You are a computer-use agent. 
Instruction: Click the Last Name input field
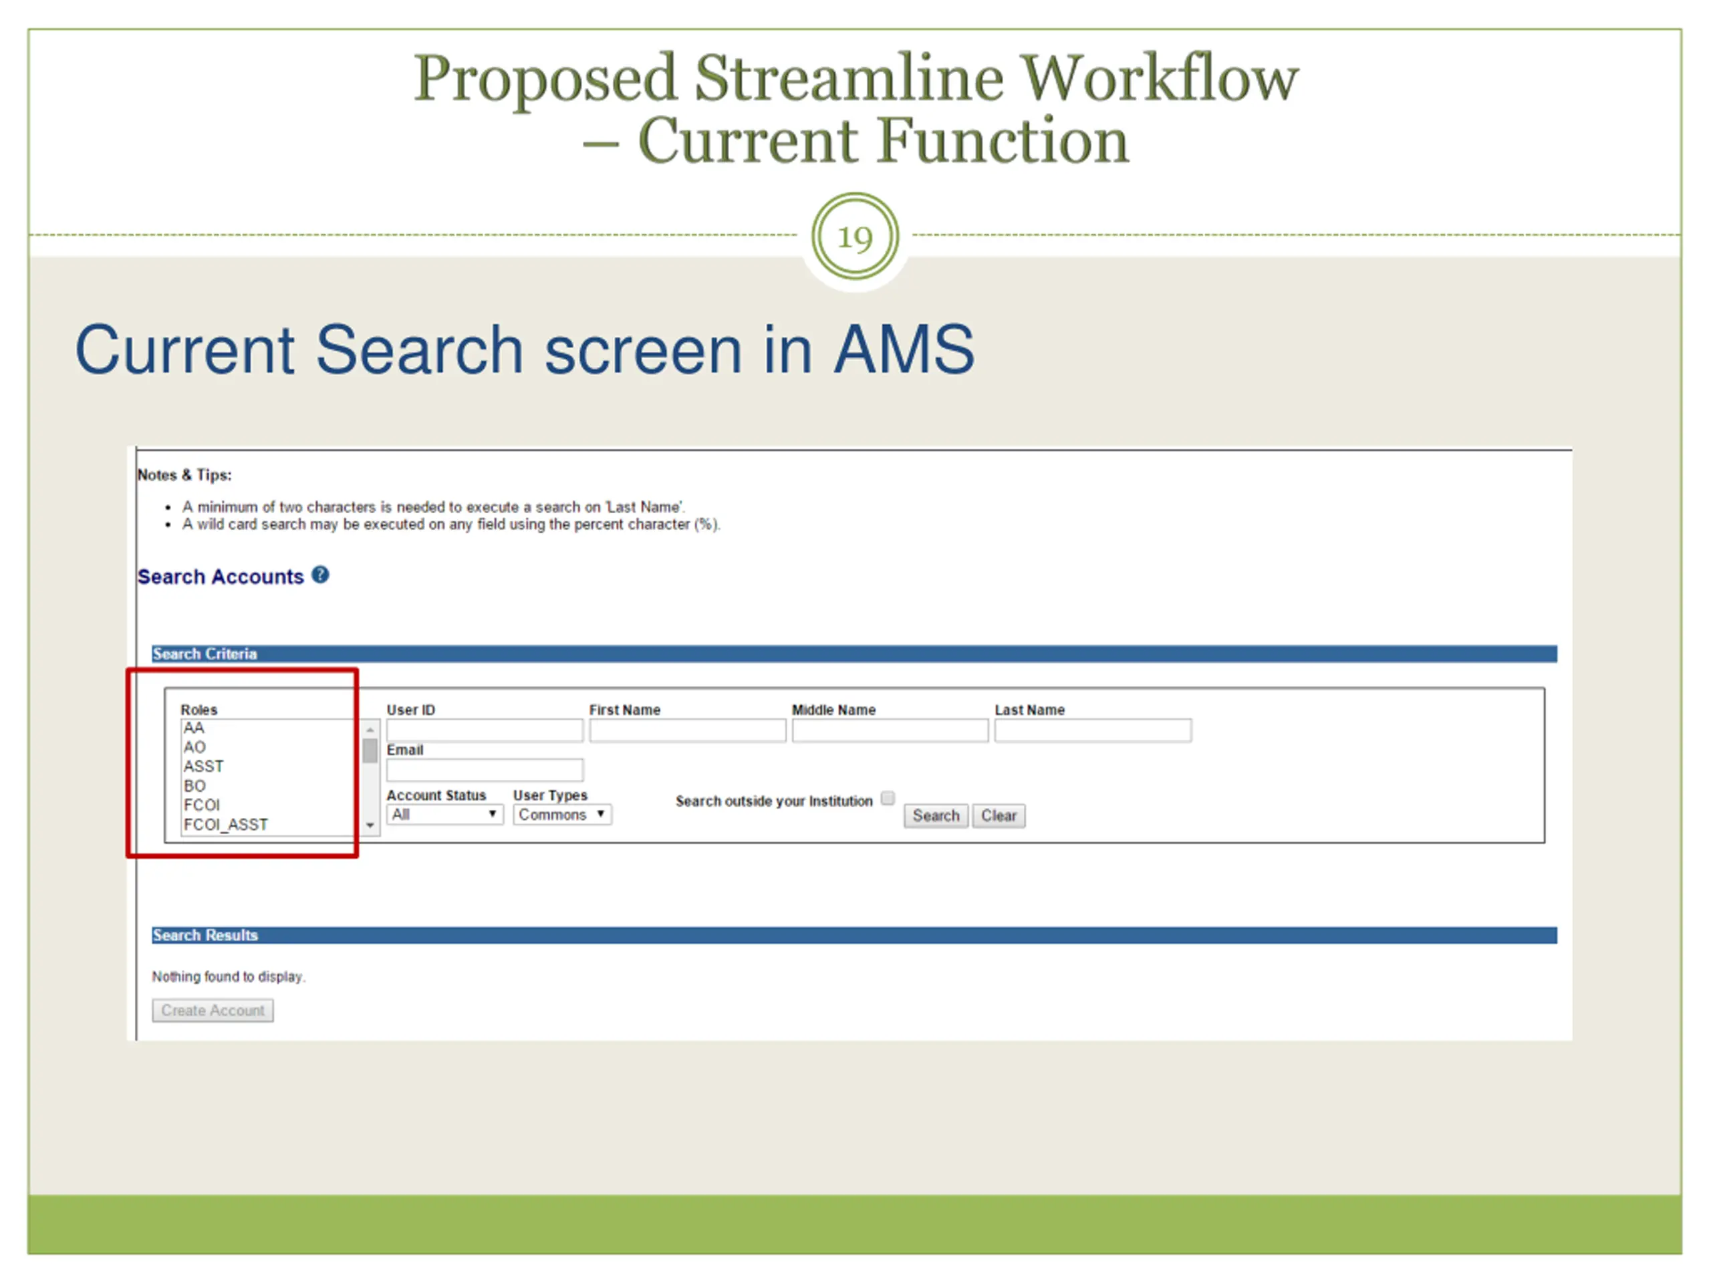point(1092,730)
